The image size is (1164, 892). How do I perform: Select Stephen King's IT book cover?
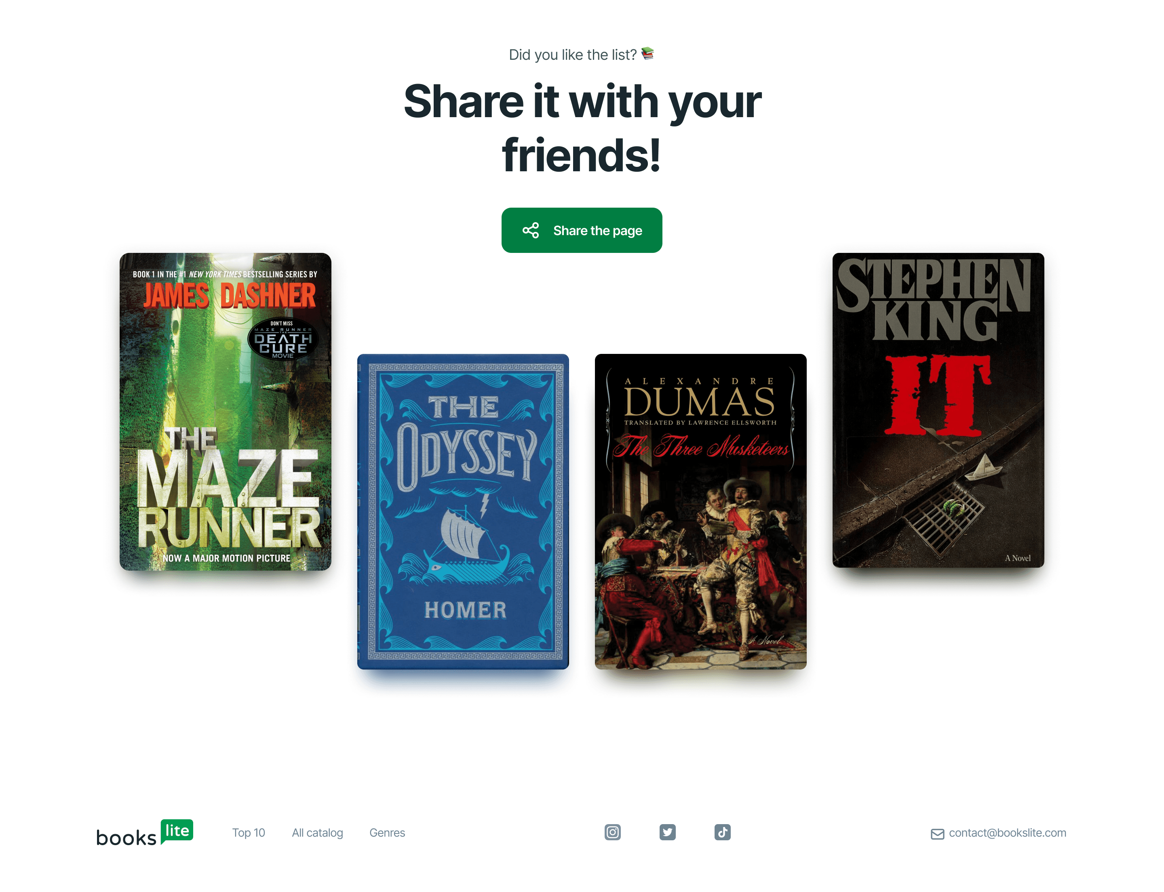[938, 410]
